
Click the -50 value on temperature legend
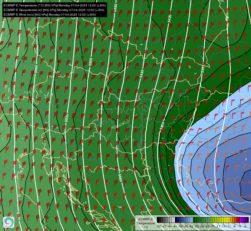(x=158, y=226)
